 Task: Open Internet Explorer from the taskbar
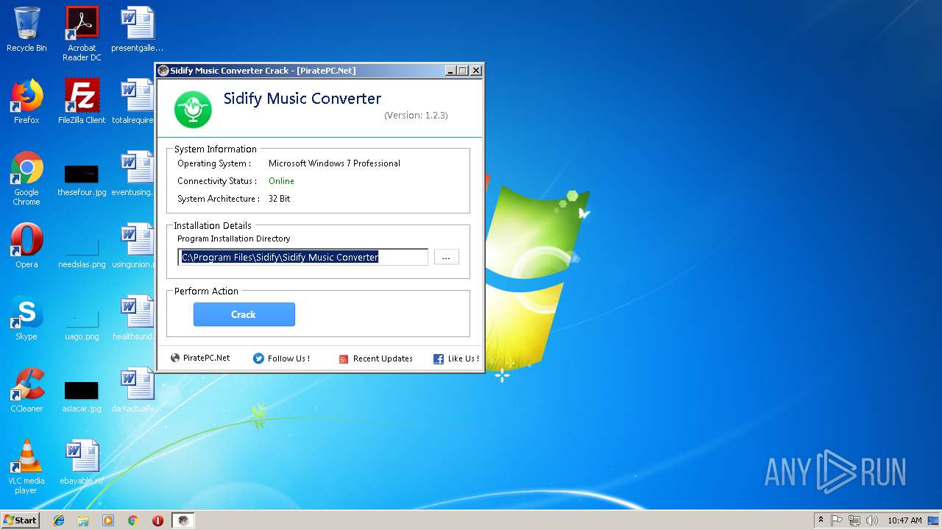click(x=59, y=520)
